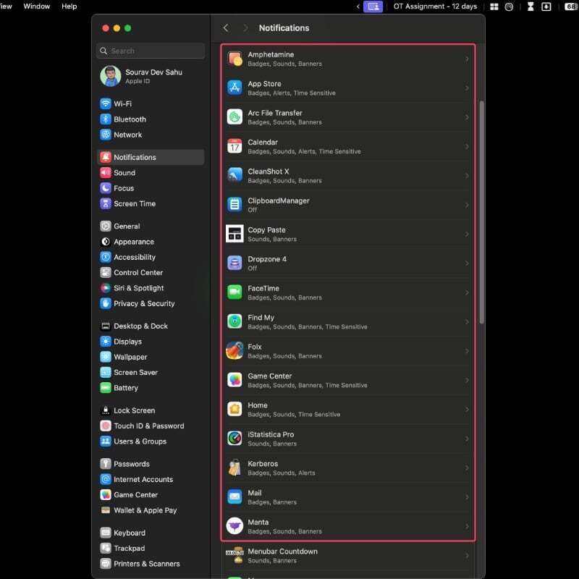Screen dimensions: 579x579
Task: Click the Search field in the sidebar
Action: 151,51
